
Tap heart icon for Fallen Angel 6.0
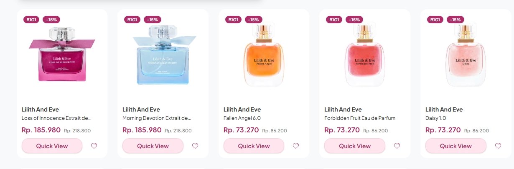click(296, 146)
